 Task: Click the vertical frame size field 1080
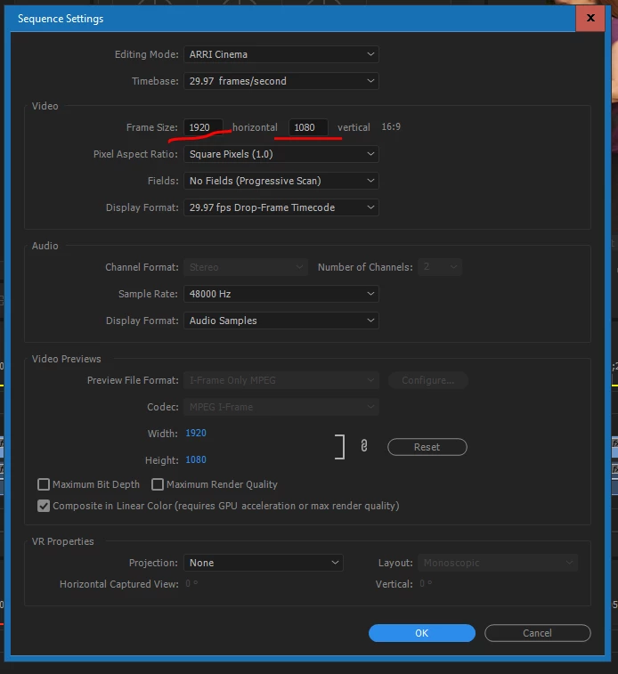coord(308,127)
